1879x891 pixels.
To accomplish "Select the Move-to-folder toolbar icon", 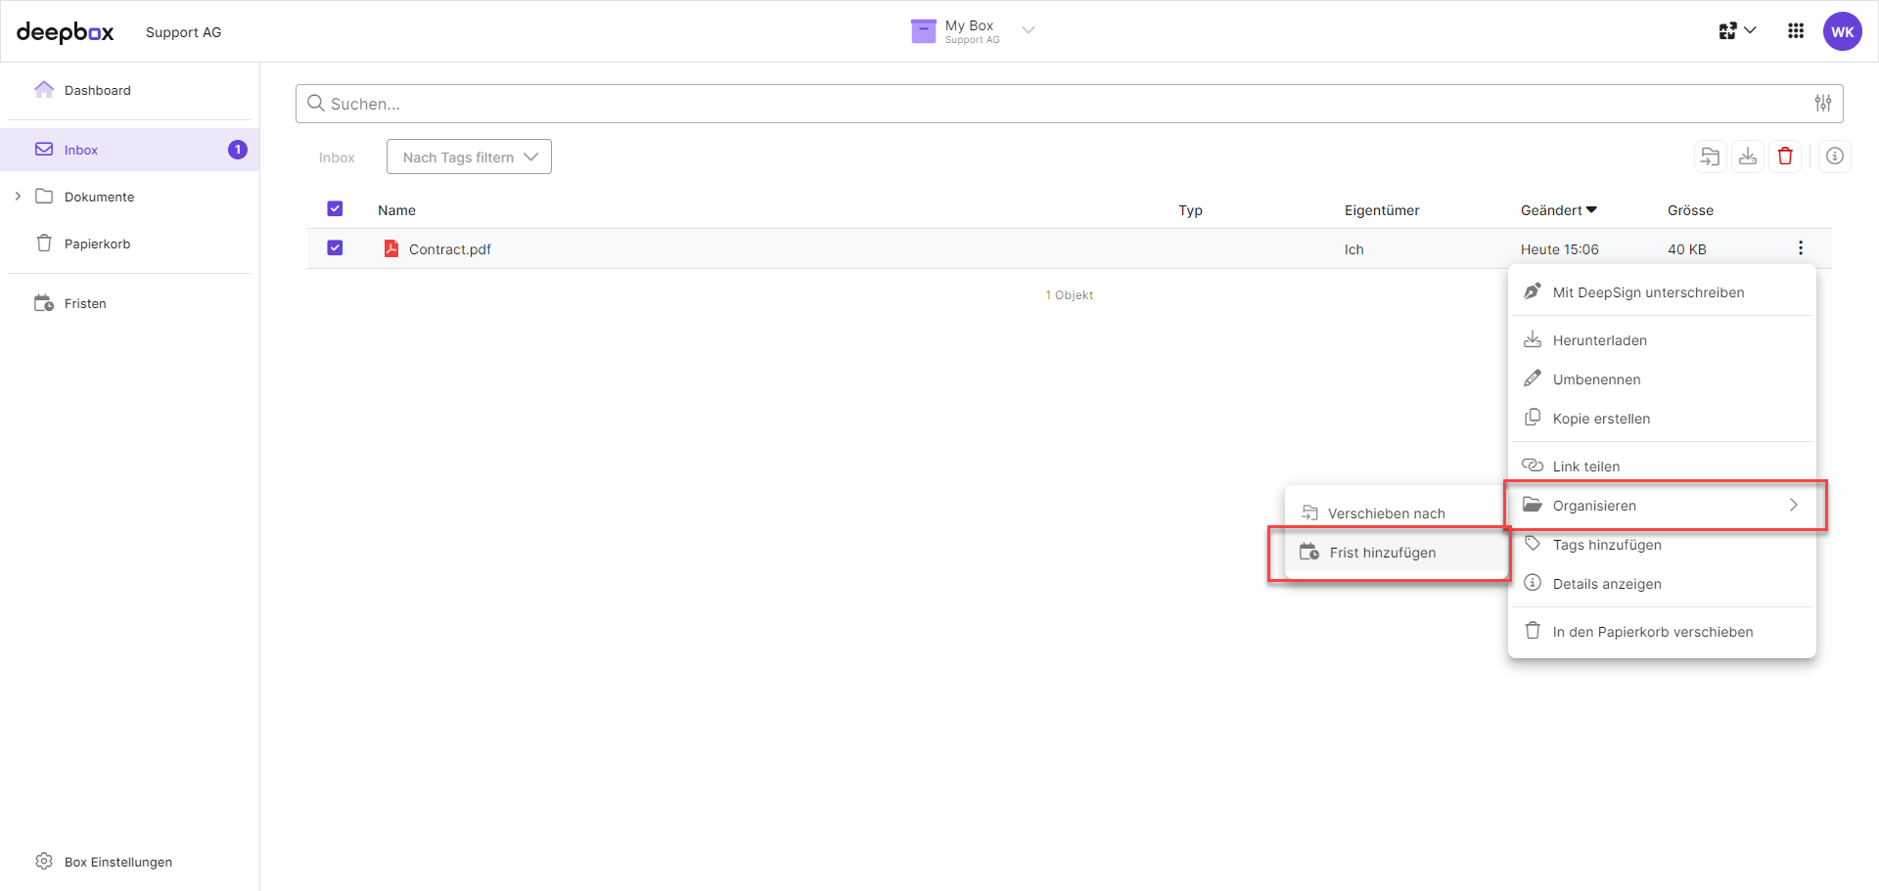I will [x=1710, y=156].
